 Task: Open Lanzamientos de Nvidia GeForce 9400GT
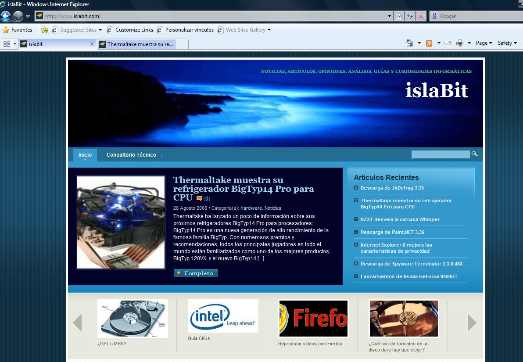[409, 276]
